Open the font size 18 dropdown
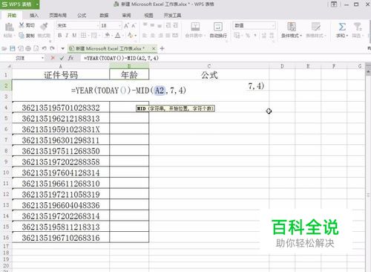Screen dimensions: 371x272 (119, 25)
